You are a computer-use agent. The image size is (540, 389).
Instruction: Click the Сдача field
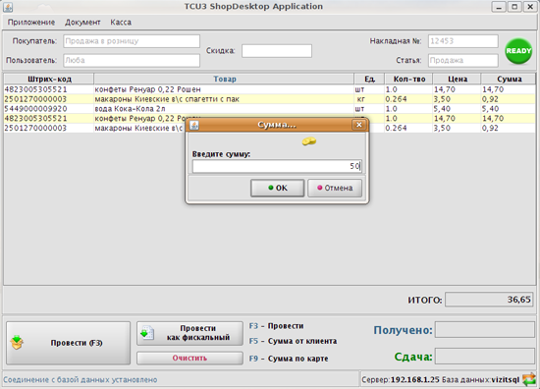click(x=485, y=356)
